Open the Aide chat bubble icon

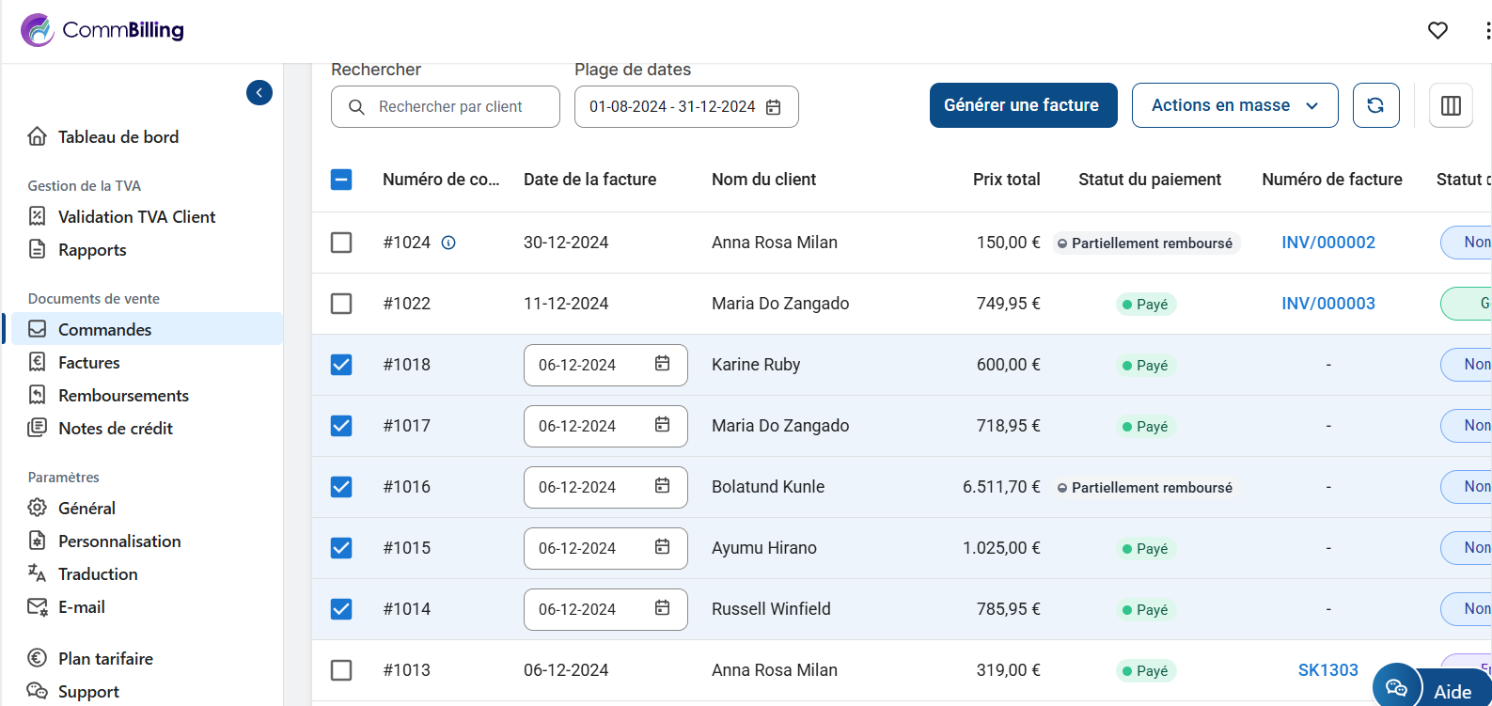[x=1396, y=688]
